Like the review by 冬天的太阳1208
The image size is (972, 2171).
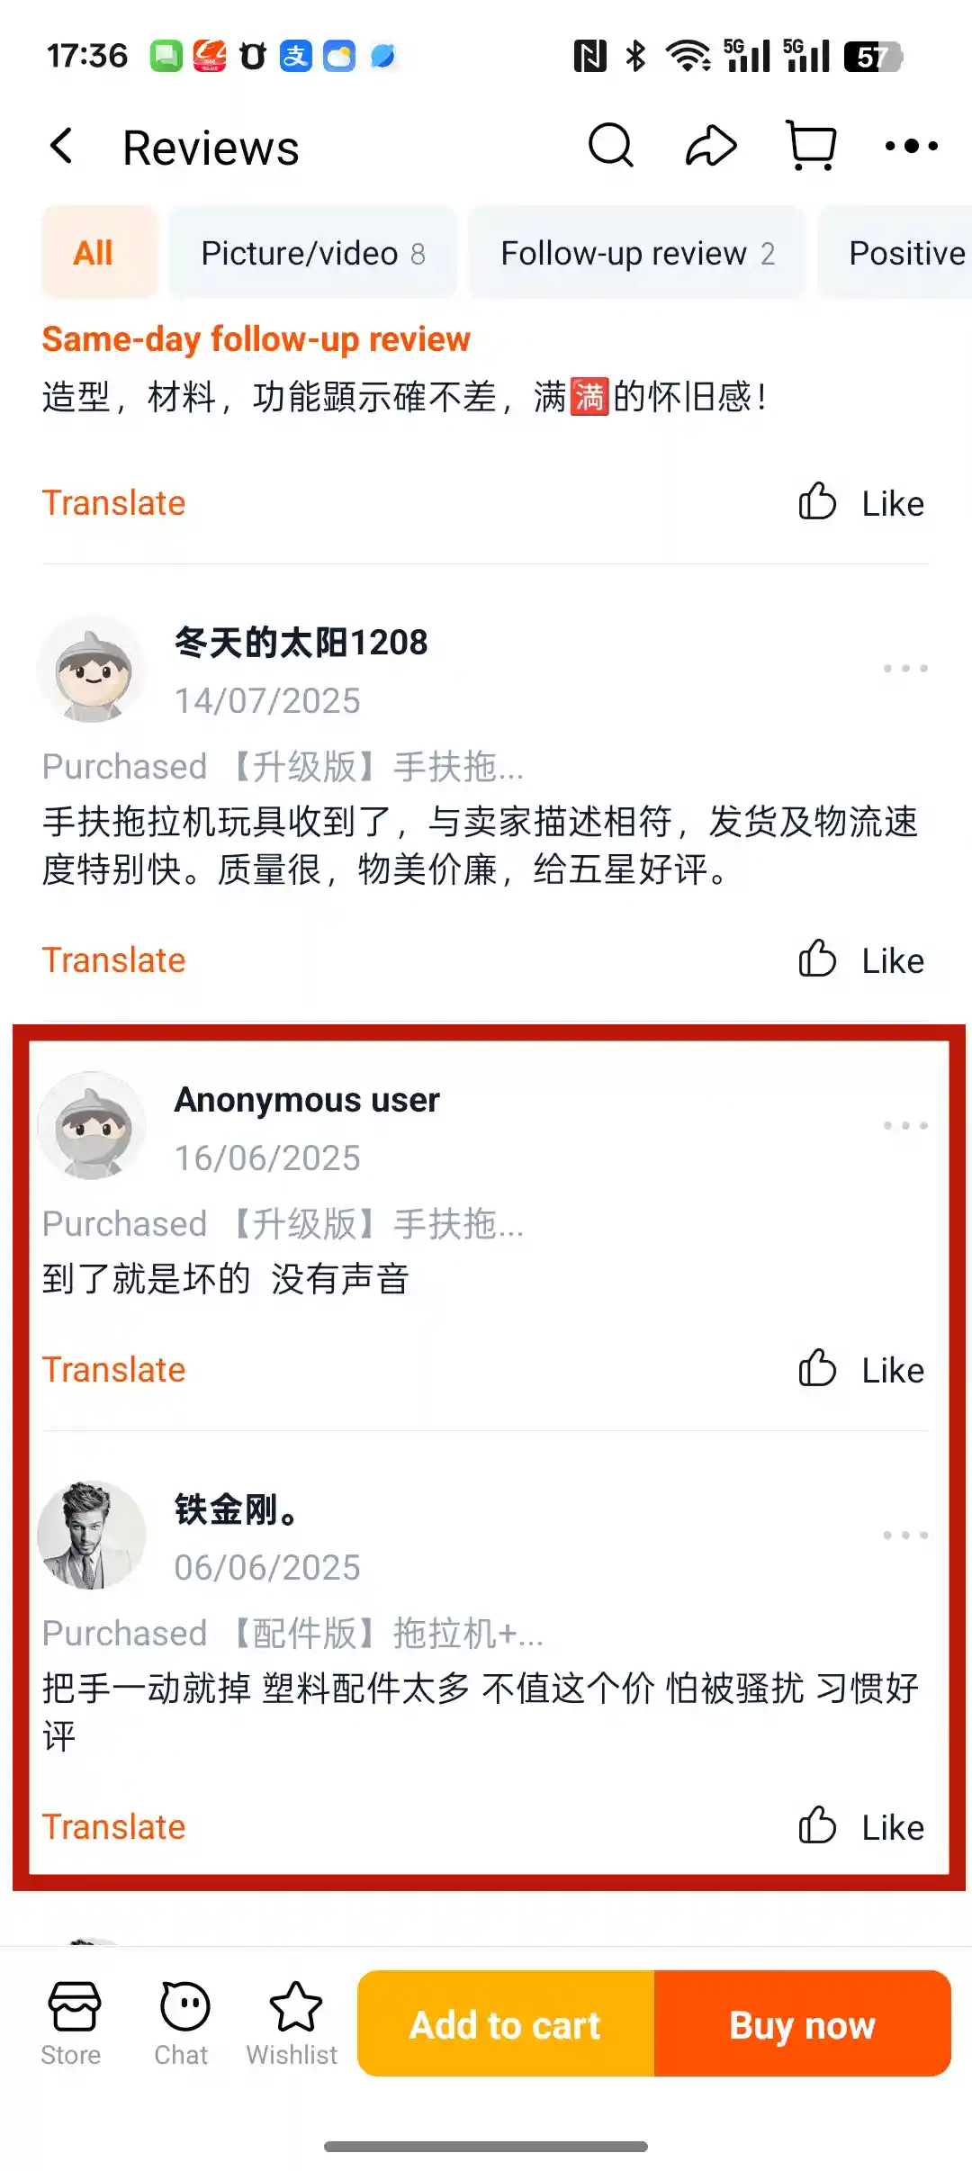pos(861,960)
